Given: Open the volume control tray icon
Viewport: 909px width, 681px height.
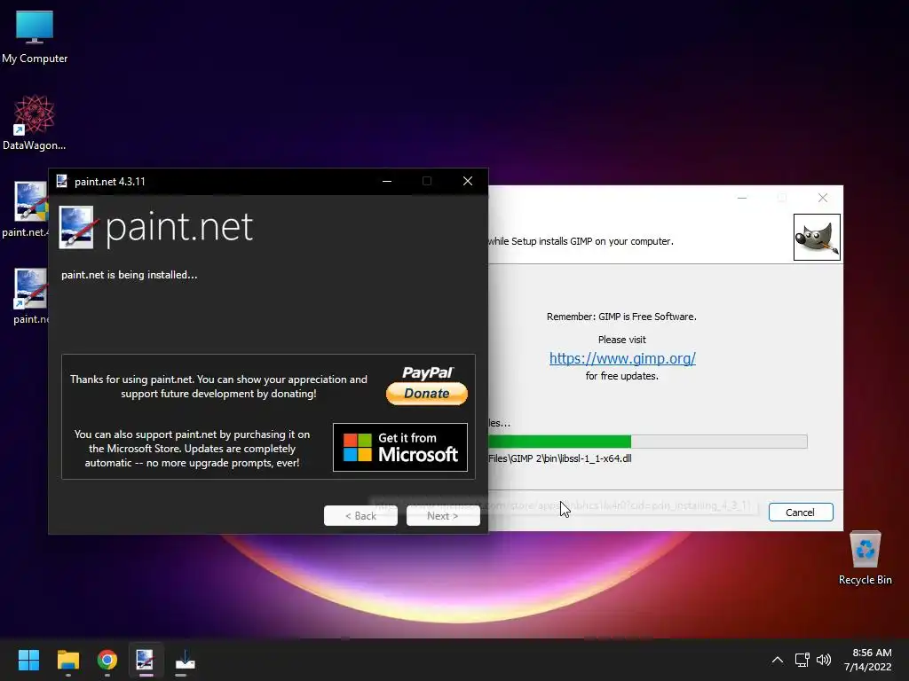Looking at the screenshot, I should pos(823,660).
